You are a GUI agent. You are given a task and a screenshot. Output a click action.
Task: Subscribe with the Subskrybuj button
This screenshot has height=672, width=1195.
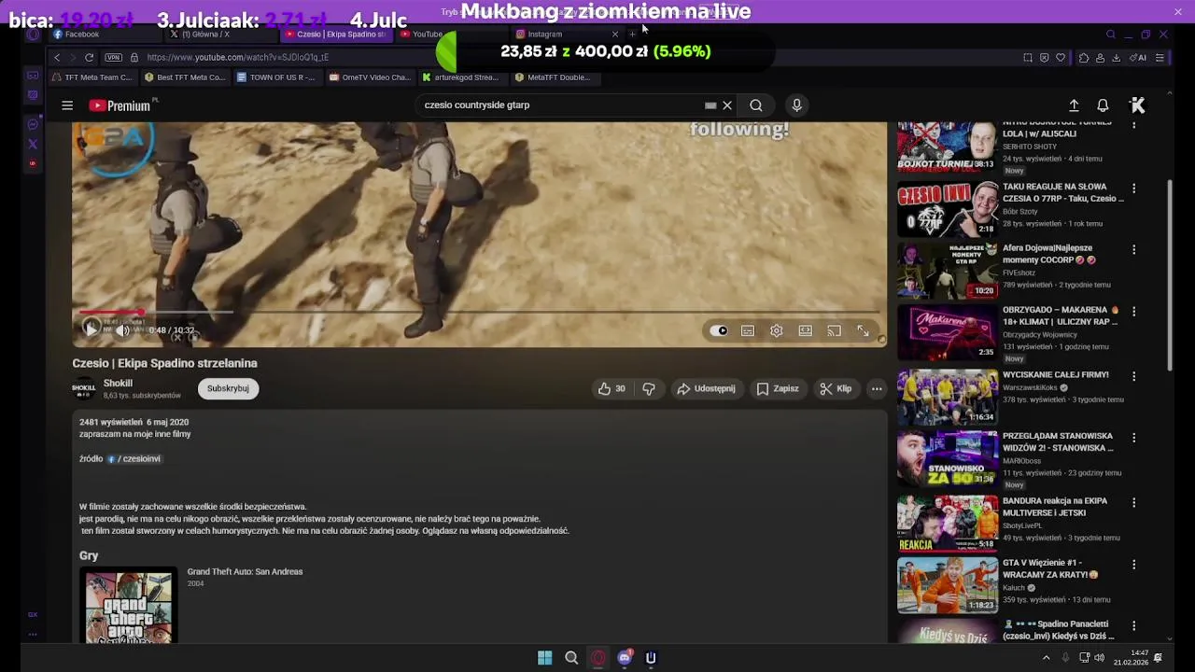[x=228, y=388]
